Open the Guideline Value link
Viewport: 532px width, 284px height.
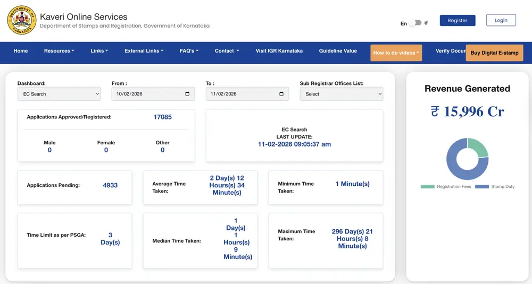pos(338,51)
